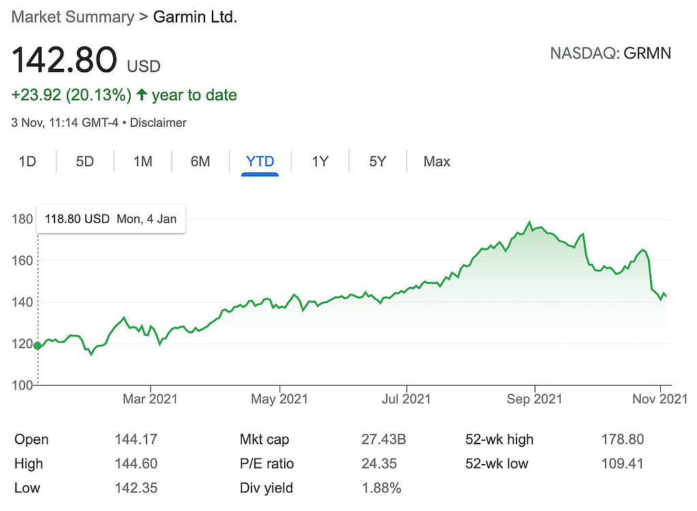Click the Div yield value 1.88%
This screenshot has width=697, height=511.
(381, 488)
